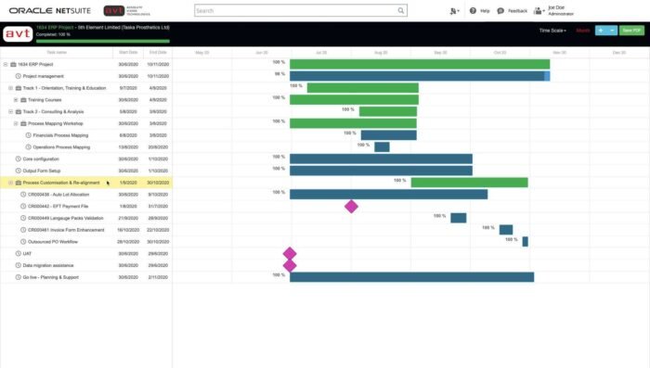This screenshot has width=650, height=368.
Task: Click the large avt logo in black header
Action: [18, 34]
